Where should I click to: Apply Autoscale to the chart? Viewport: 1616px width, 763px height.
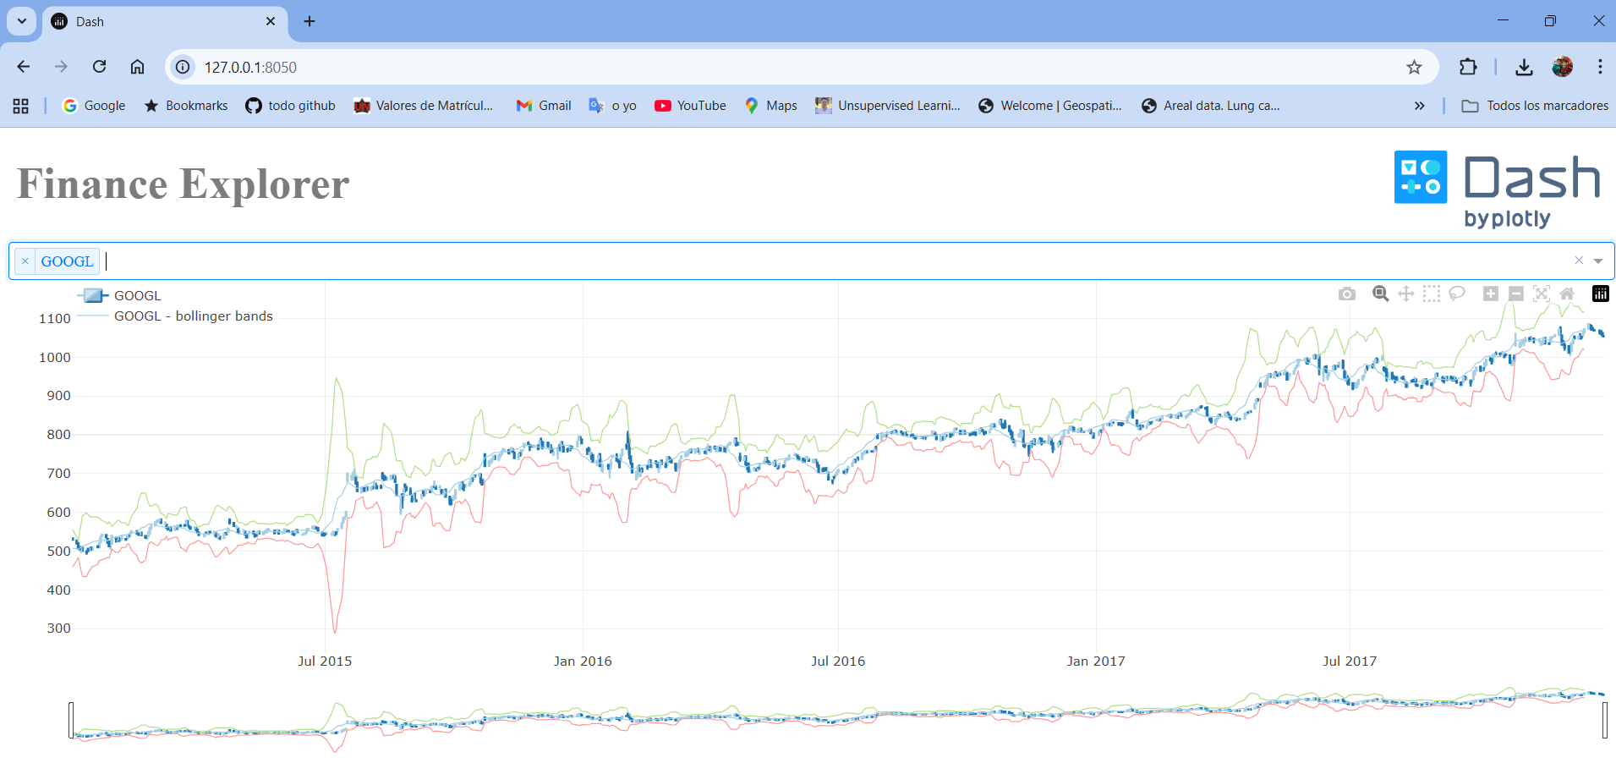pos(1542,294)
